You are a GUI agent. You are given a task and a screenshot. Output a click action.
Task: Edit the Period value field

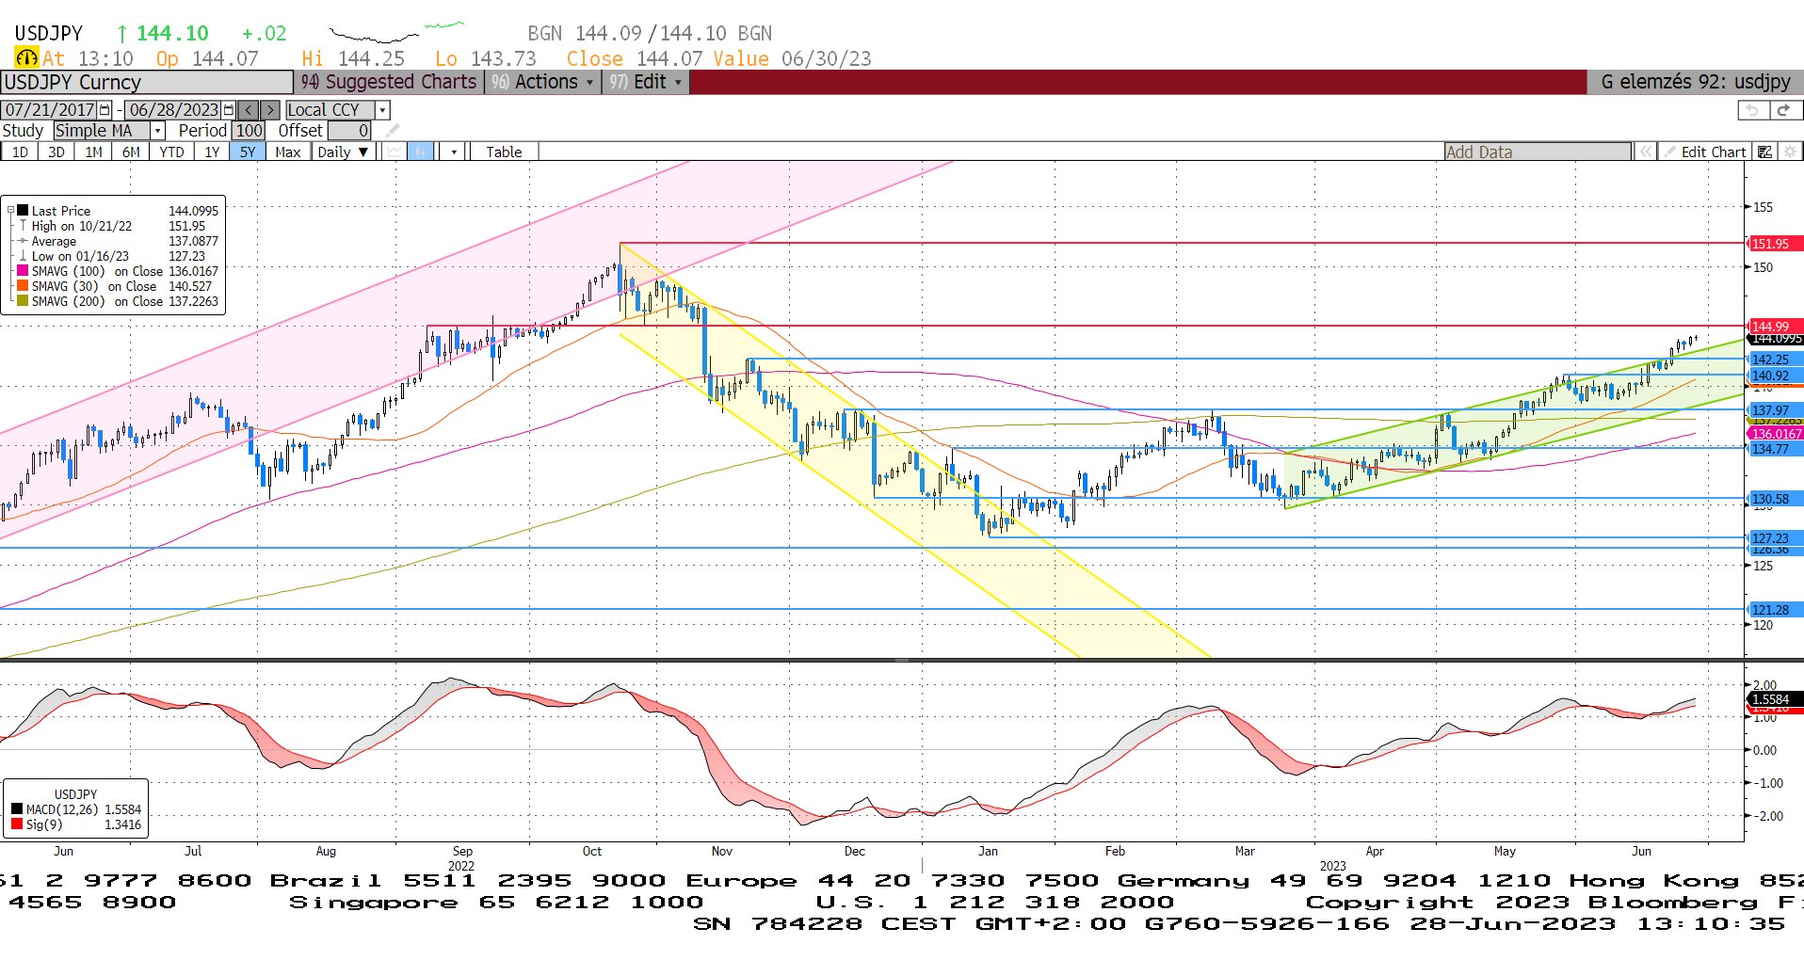tap(249, 131)
